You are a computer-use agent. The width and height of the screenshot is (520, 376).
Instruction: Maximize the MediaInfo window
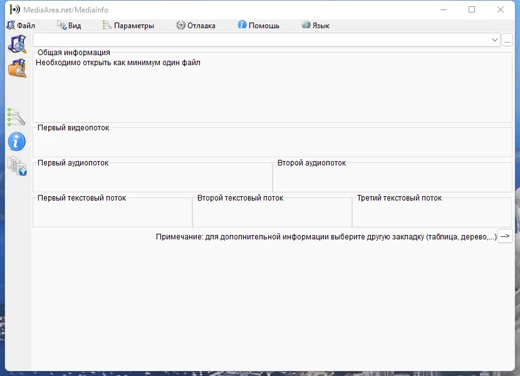(x=472, y=9)
